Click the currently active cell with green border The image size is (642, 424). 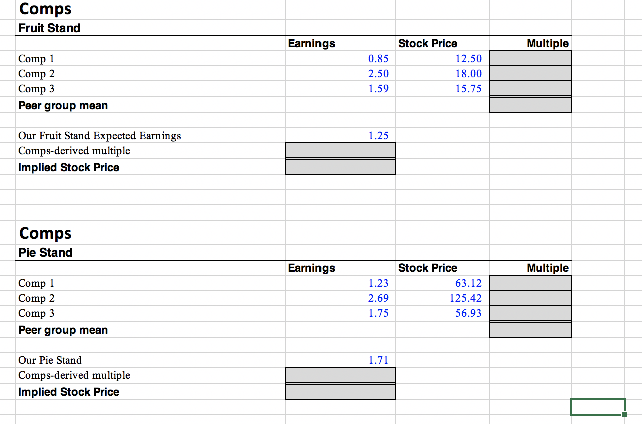[597, 407]
